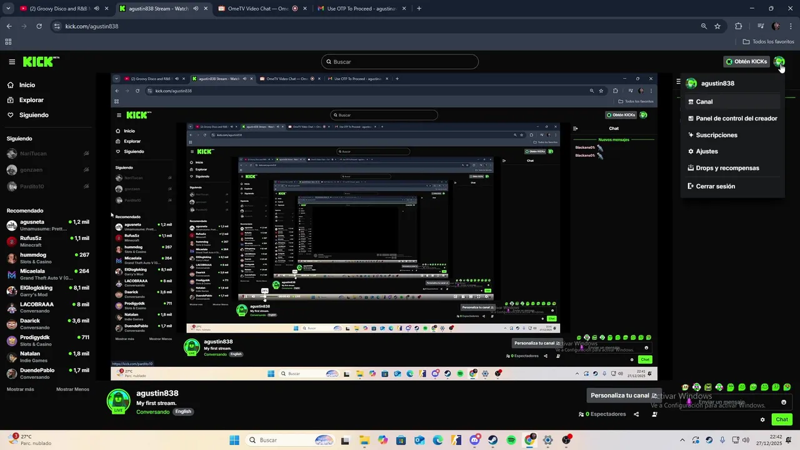Click Personaliza tu canal button
Viewport: 800px width, 450px height.
pos(624,396)
